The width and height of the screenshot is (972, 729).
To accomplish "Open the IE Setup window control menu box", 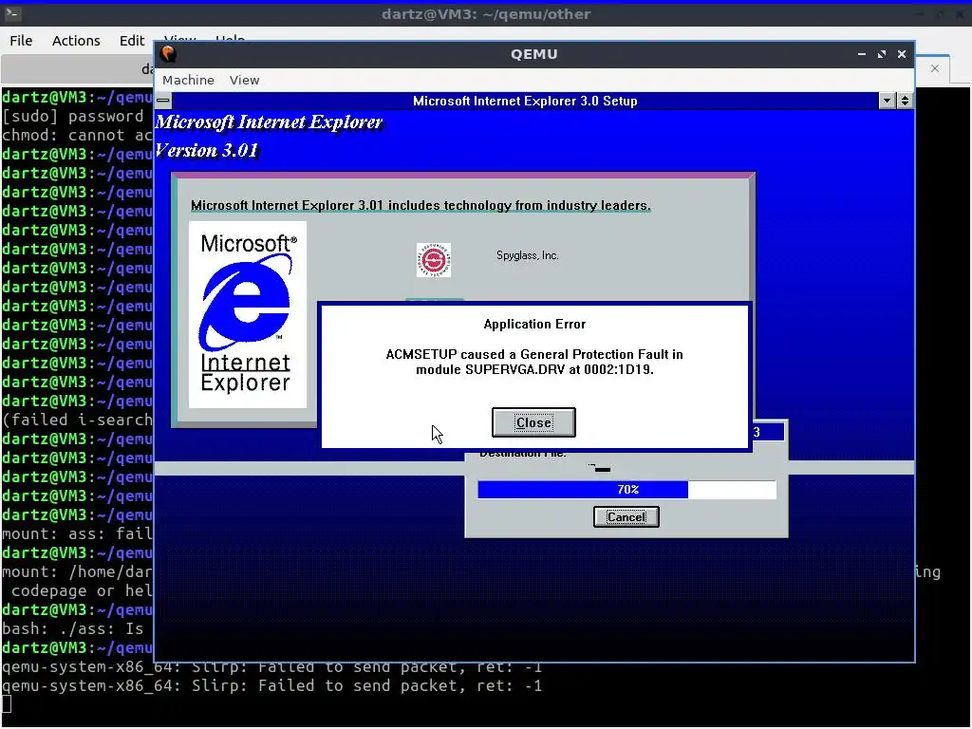I will click(x=163, y=101).
